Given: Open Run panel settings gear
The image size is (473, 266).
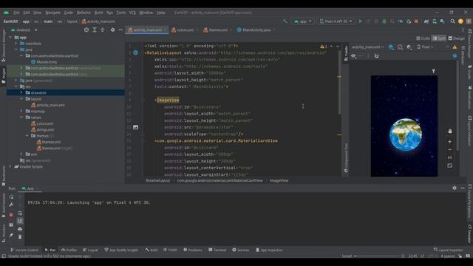Looking at the screenshot, I should point(455,188).
